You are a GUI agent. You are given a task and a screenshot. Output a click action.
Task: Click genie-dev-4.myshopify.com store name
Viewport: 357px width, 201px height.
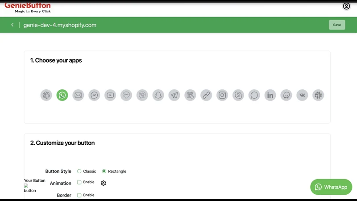pyautogui.click(x=60, y=25)
